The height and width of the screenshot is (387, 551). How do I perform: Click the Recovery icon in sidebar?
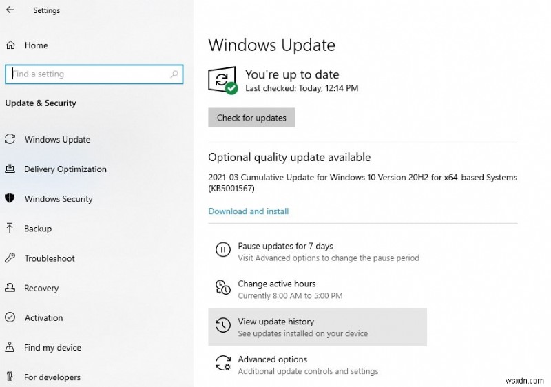[10, 288]
